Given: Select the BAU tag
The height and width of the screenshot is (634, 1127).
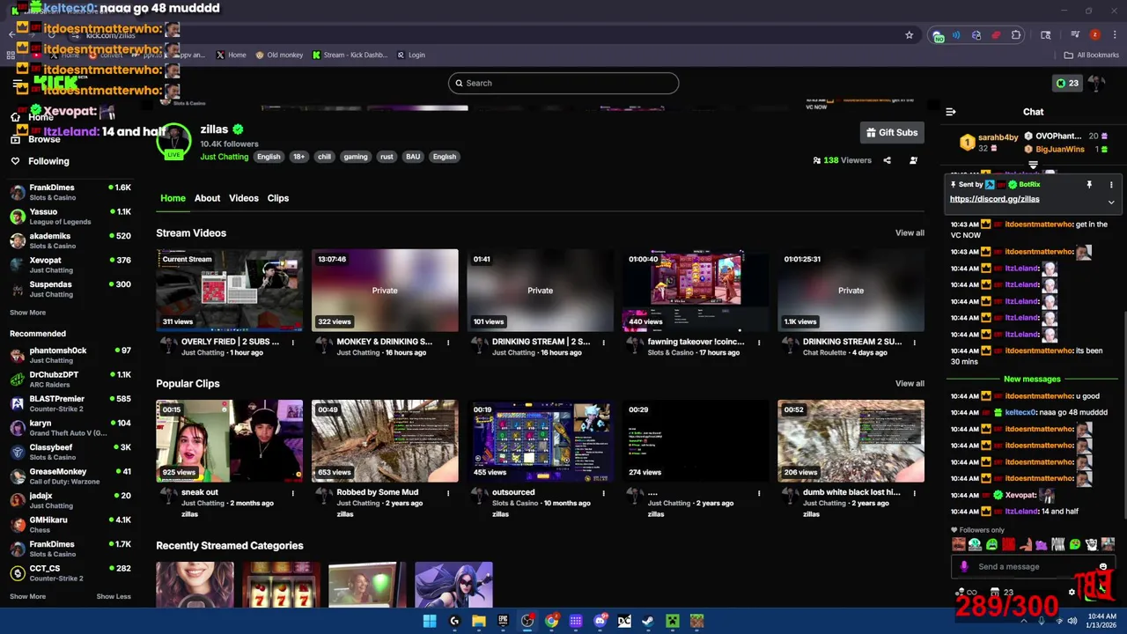Looking at the screenshot, I should click(413, 157).
